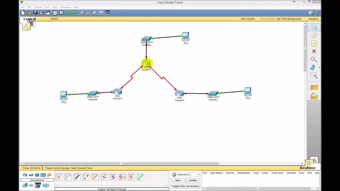Select the Serial DCE cable with clock
The height and width of the screenshot is (191, 340).
tap(122, 177)
